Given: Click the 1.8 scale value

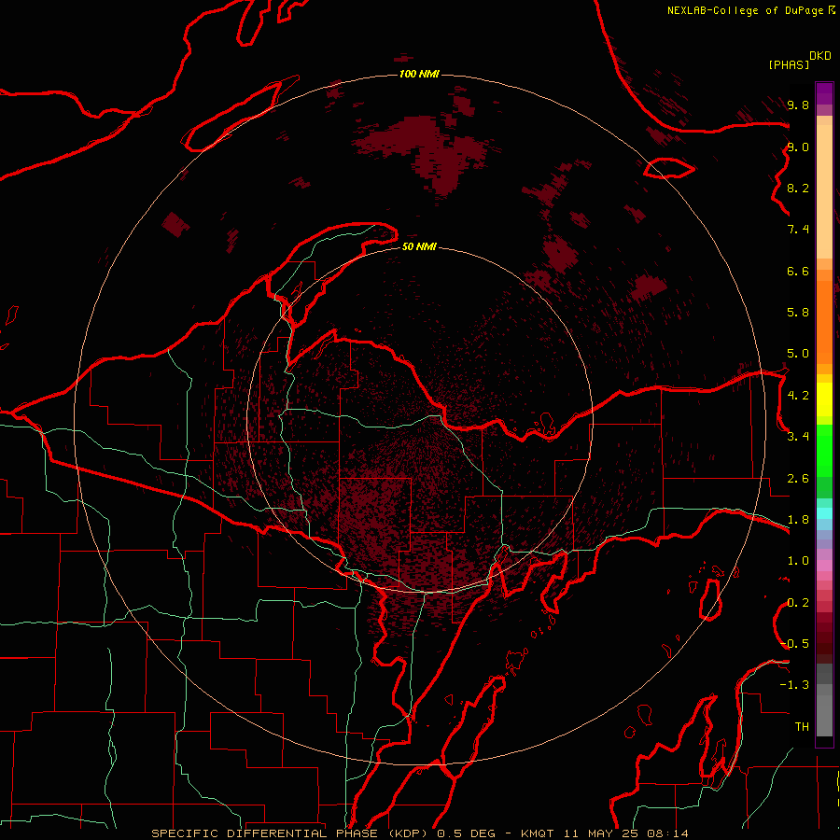Looking at the screenshot, I should [x=798, y=520].
